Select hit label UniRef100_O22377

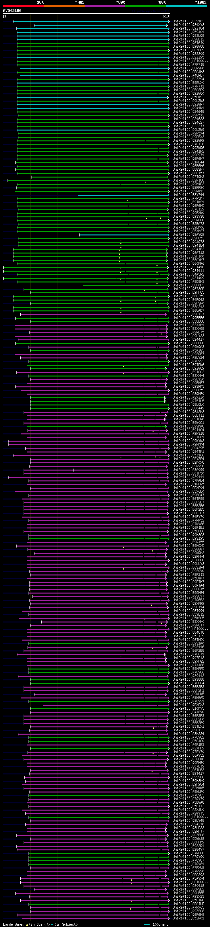point(188,126)
